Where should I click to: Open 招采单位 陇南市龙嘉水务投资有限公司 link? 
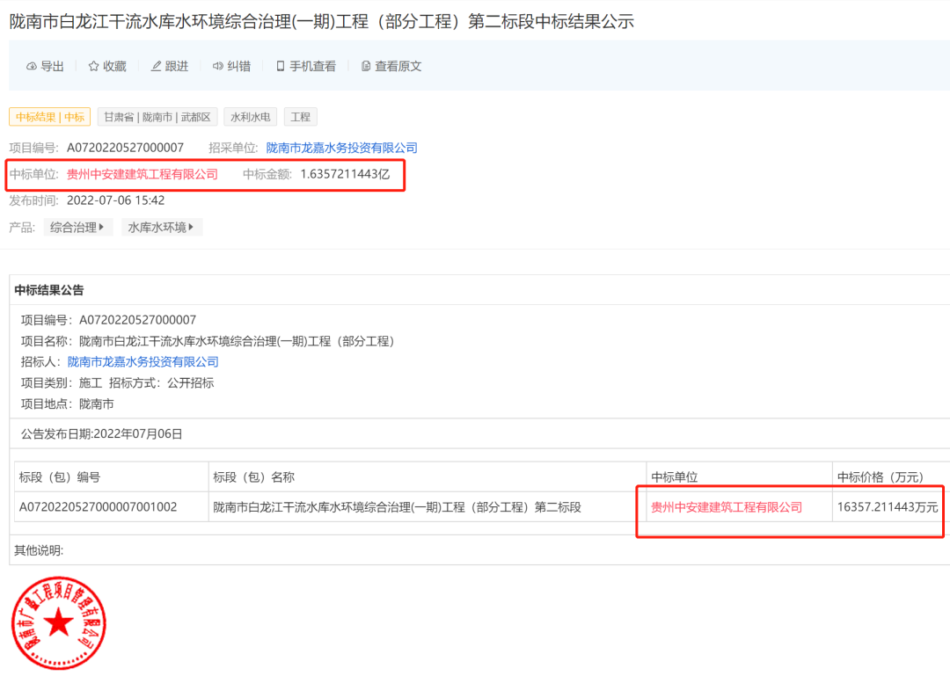(x=341, y=148)
